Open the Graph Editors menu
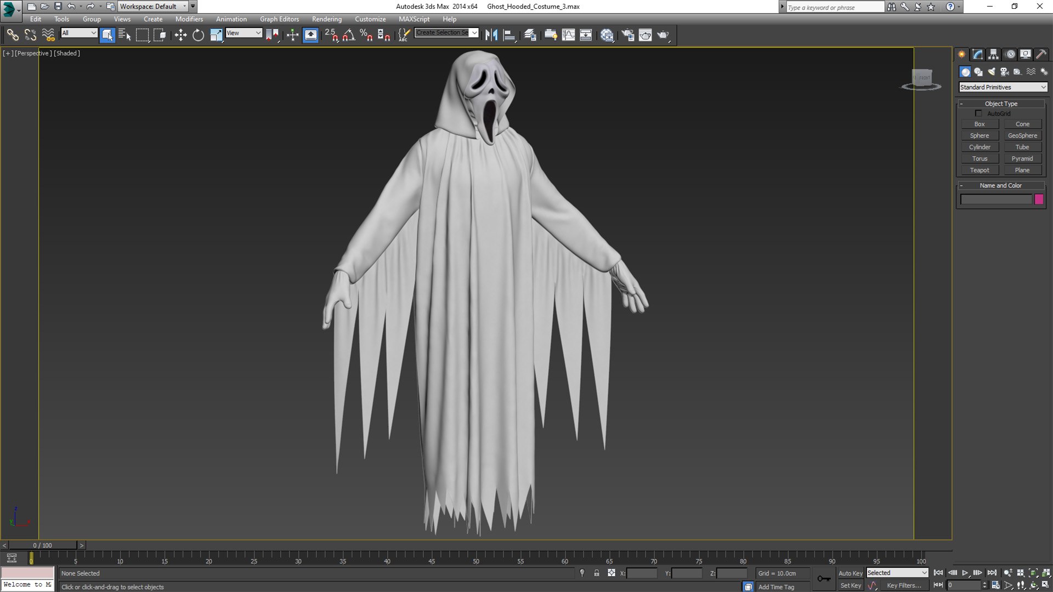Viewport: 1053px width, 592px height. (x=279, y=19)
